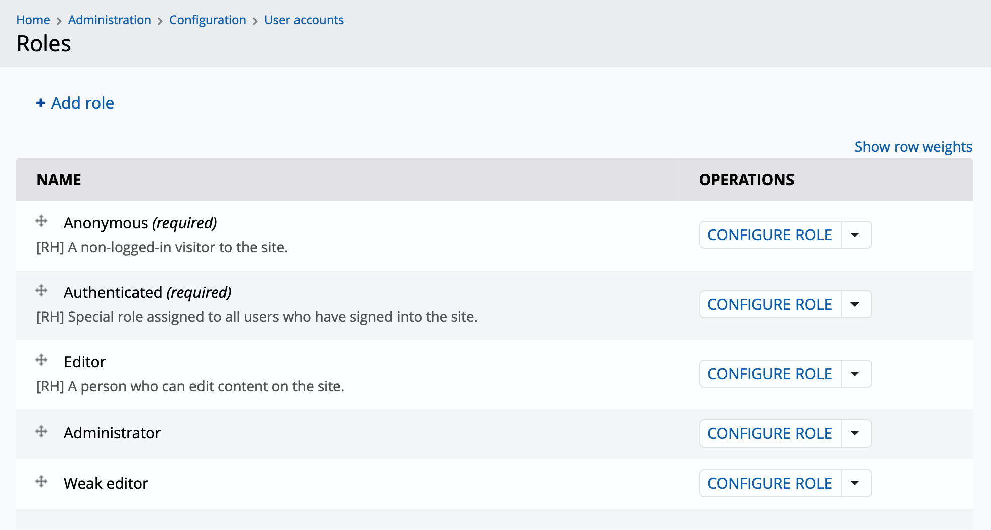Expand operations dropdown arrow for Authenticated role

pos(856,304)
